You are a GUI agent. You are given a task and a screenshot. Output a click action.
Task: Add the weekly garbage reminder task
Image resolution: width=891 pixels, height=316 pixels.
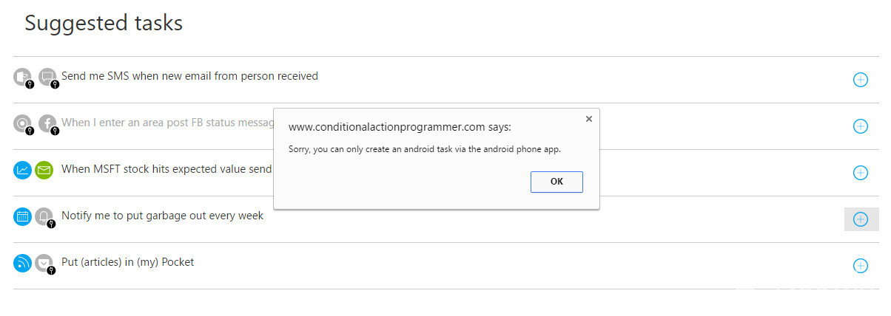pyautogui.click(x=860, y=219)
